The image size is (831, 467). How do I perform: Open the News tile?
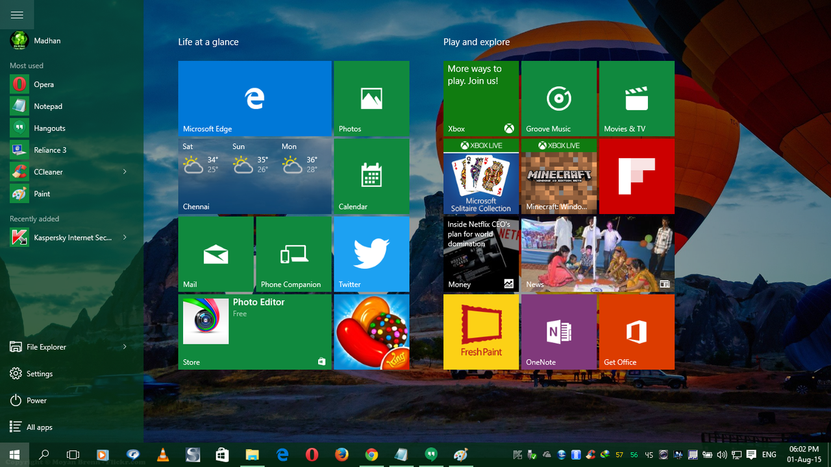click(x=598, y=254)
